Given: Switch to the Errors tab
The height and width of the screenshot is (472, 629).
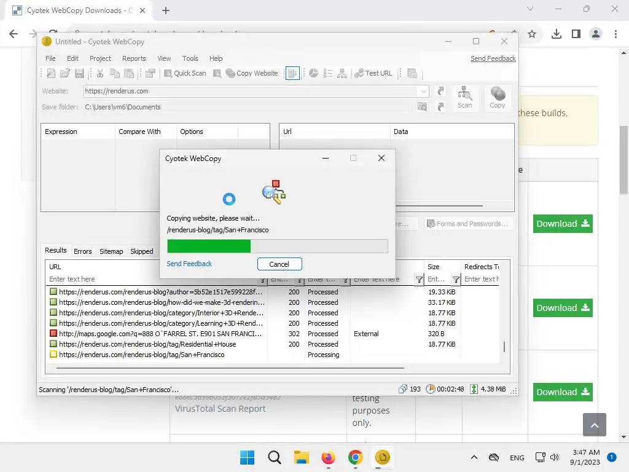Looking at the screenshot, I should 83,251.
